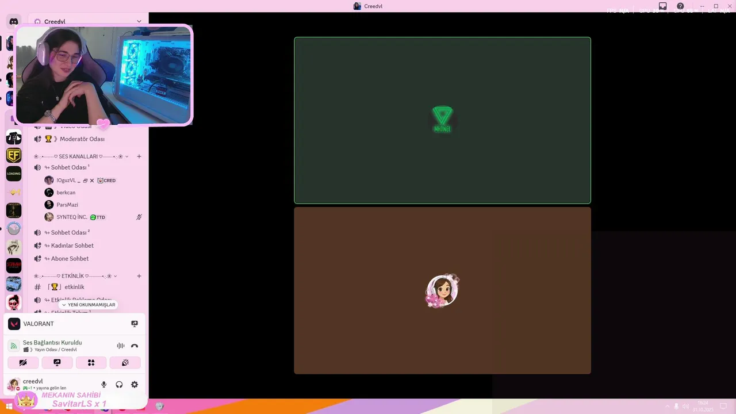736x414 pixels.
Task: Focus the brown creedvl participant tile
Action: (442, 290)
